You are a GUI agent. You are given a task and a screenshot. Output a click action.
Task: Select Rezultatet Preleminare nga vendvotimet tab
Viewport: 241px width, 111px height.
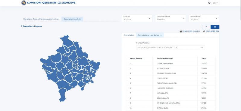(41, 19)
